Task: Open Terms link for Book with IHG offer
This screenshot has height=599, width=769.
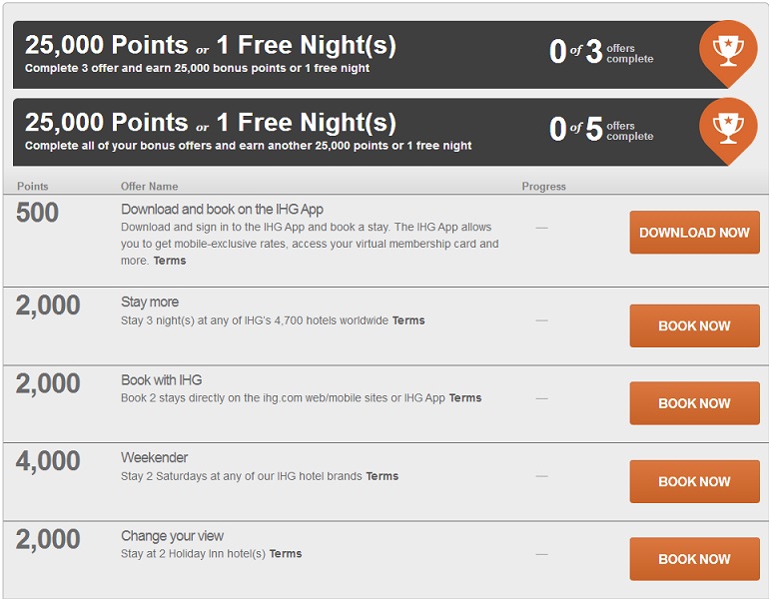Action: pyautogui.click(x=465, y=398)
